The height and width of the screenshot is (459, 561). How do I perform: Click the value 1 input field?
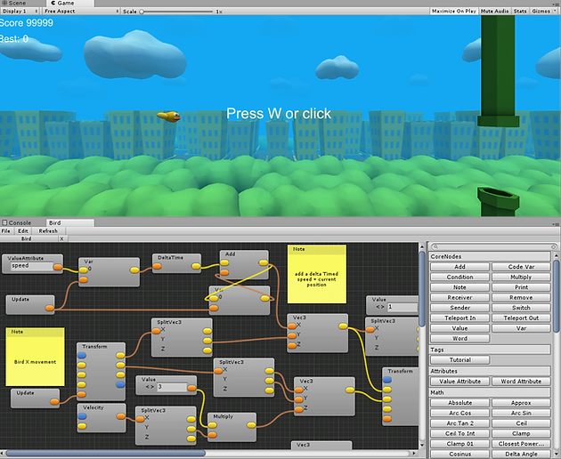tap(402, 307)
